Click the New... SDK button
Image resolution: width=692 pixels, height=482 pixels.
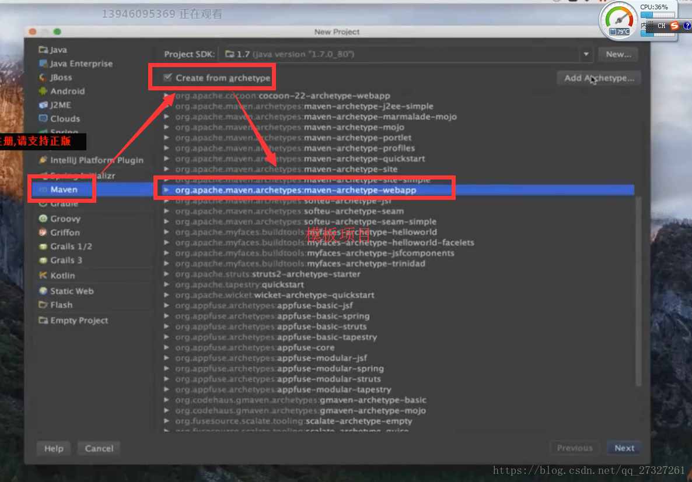[x=618, y=54]
